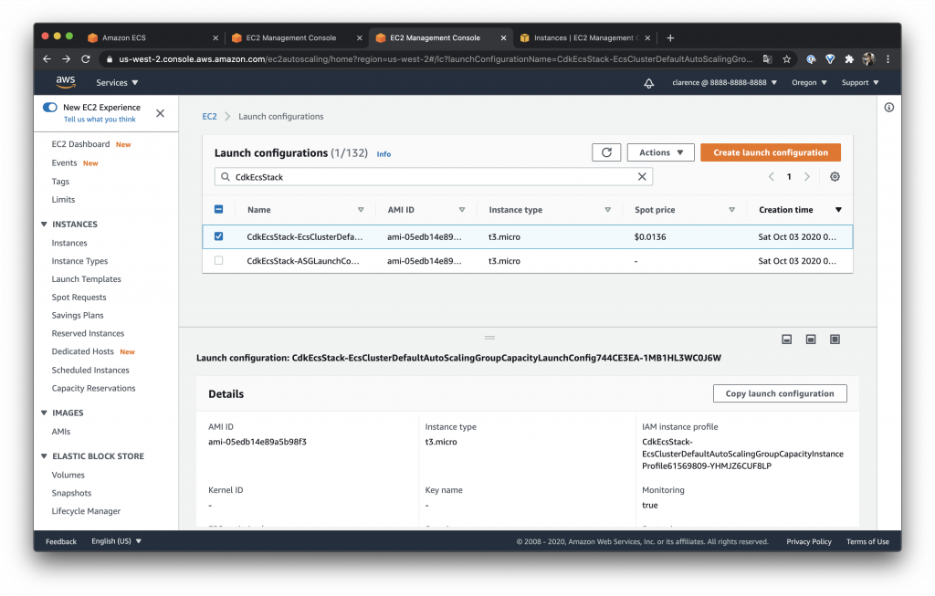Open EC2 Dashboard in sidebar

(80, 144)
